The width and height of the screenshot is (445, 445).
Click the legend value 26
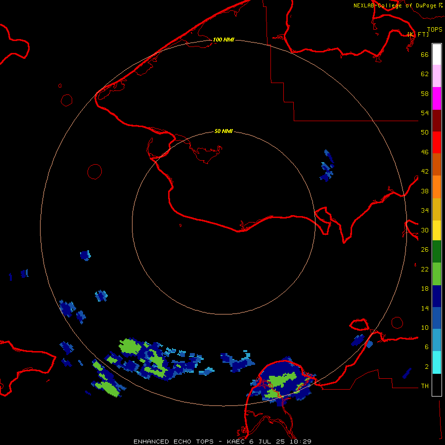pos(425,250)
